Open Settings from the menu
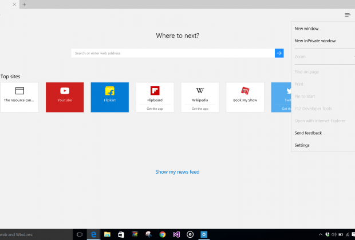 (x=302, y=145)
